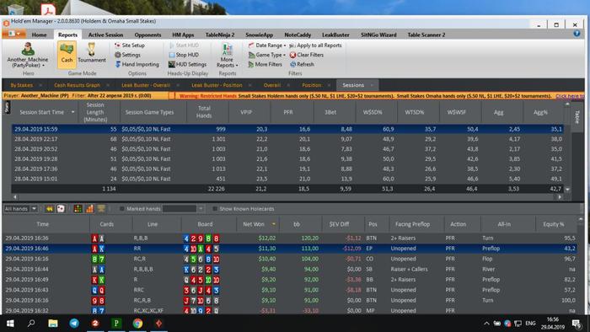The height and width of the screenshot is (332, 590).
Task: Select hand at 29.04.2019 16:36
Action: [x=290, y=238]
